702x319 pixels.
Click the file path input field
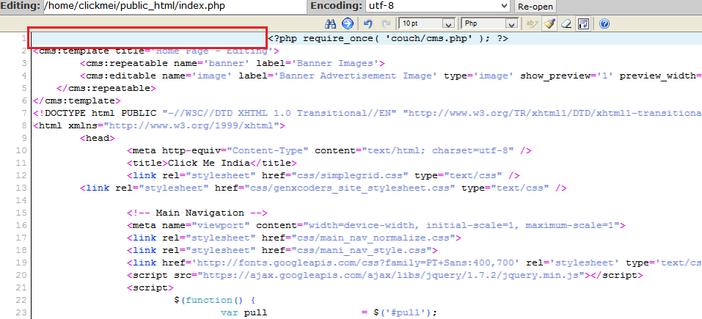click(x=174, y=6)
